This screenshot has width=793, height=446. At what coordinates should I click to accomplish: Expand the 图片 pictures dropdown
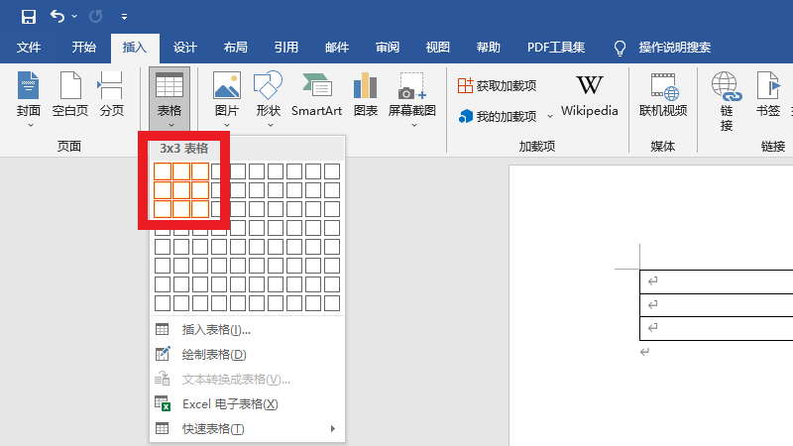pos(227,125)
